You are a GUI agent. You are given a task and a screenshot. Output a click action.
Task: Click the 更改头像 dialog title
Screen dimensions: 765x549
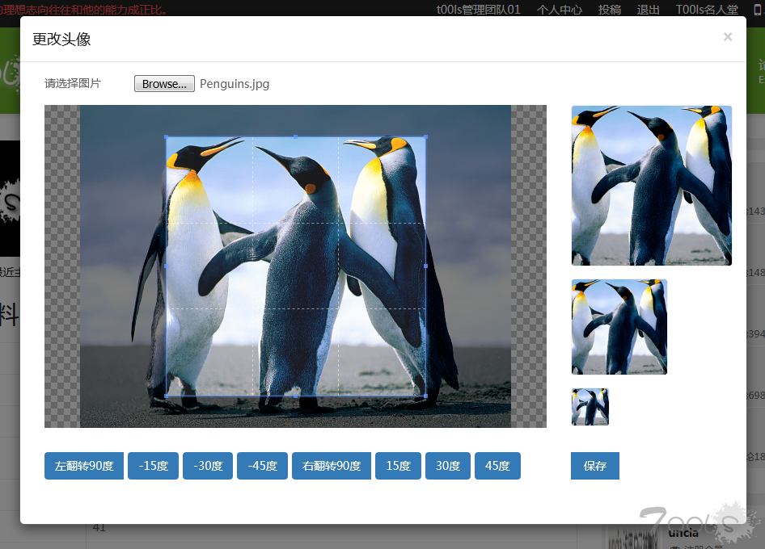point(61,40)
